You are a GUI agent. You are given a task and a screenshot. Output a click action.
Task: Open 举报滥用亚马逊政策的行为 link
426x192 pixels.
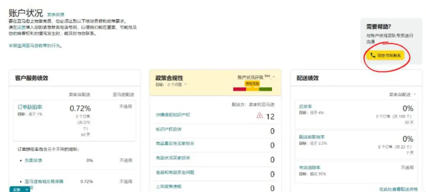click(x=34, y=46)
